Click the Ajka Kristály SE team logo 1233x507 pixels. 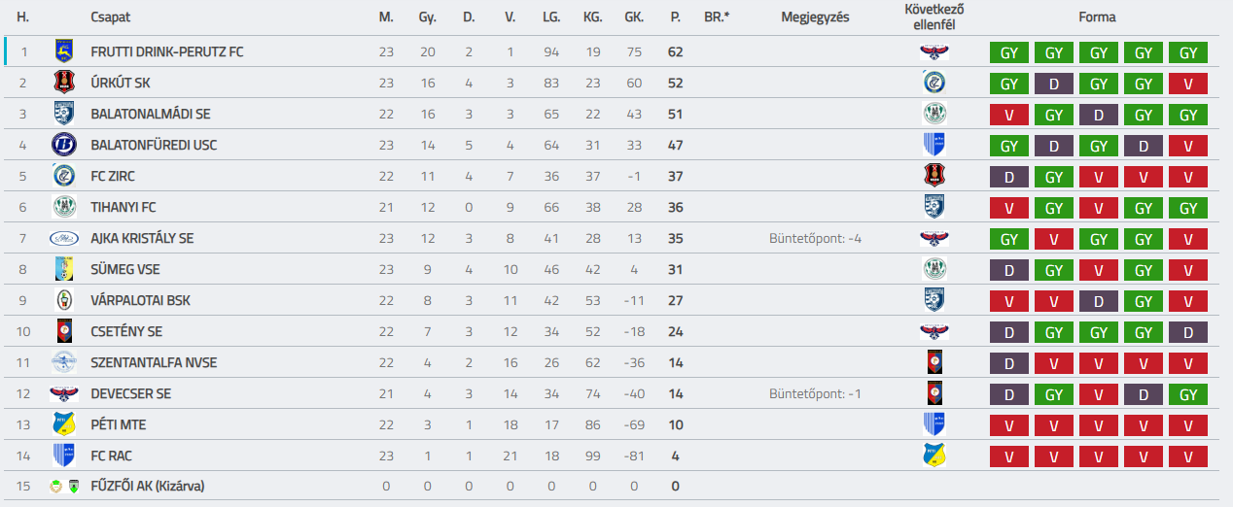pos(64,238)
